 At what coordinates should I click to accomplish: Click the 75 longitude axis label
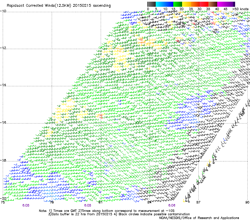(3, 202)
